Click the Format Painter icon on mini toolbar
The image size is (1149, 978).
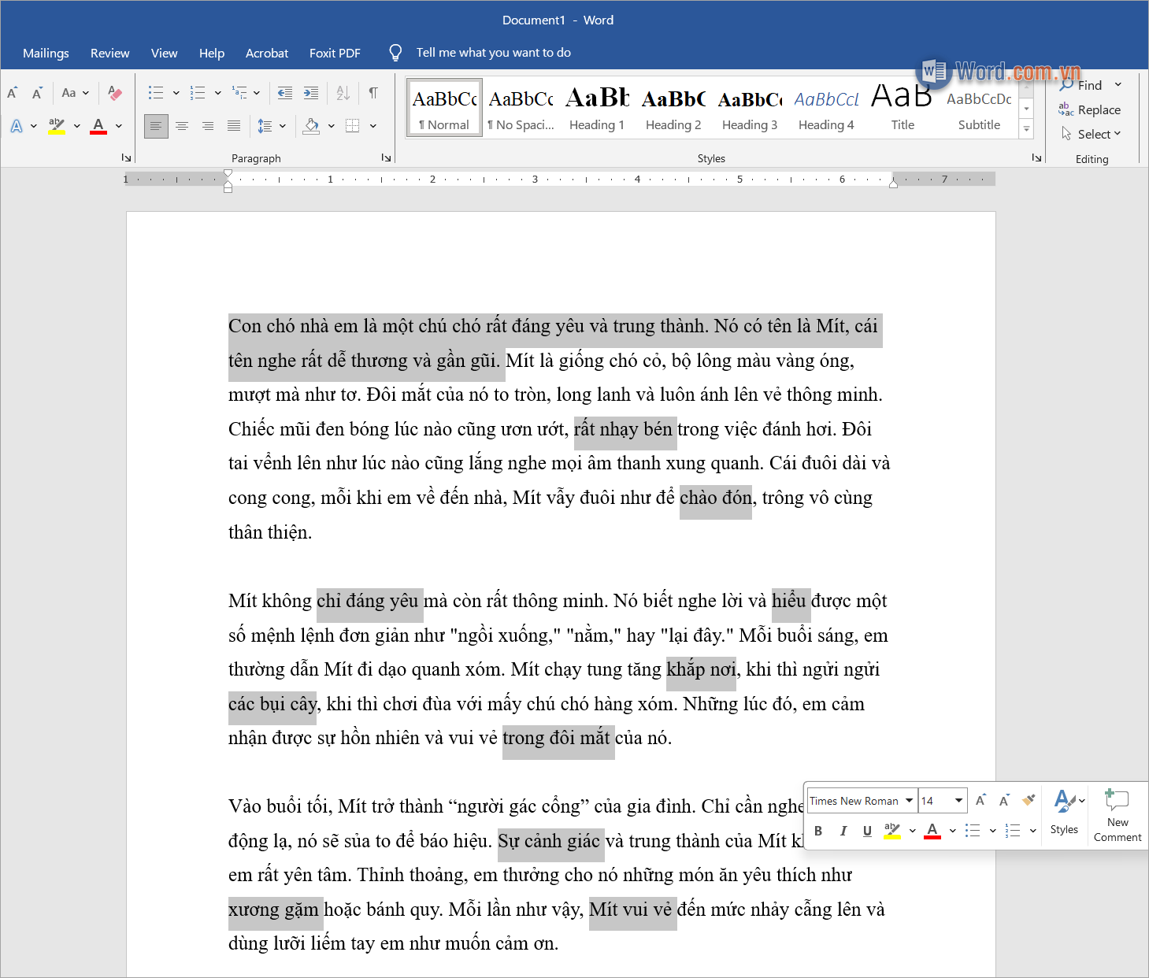click(1029, 799)
